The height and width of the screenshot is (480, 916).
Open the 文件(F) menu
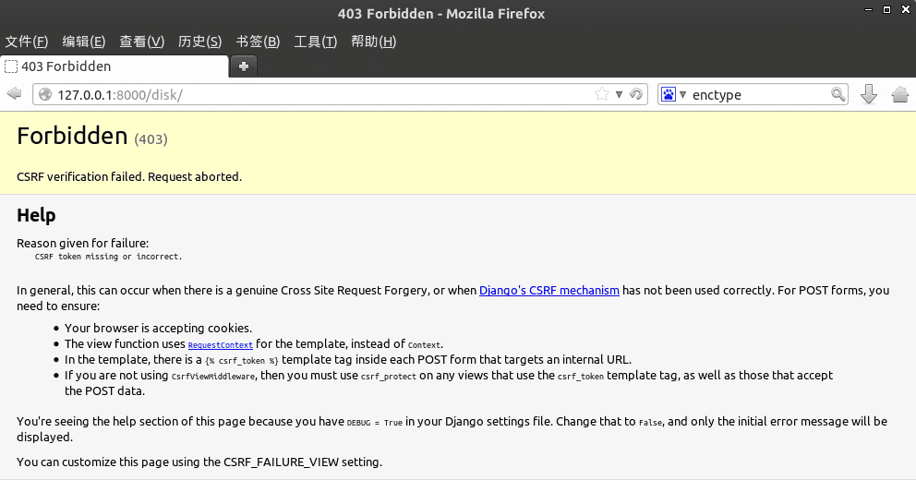27,42
